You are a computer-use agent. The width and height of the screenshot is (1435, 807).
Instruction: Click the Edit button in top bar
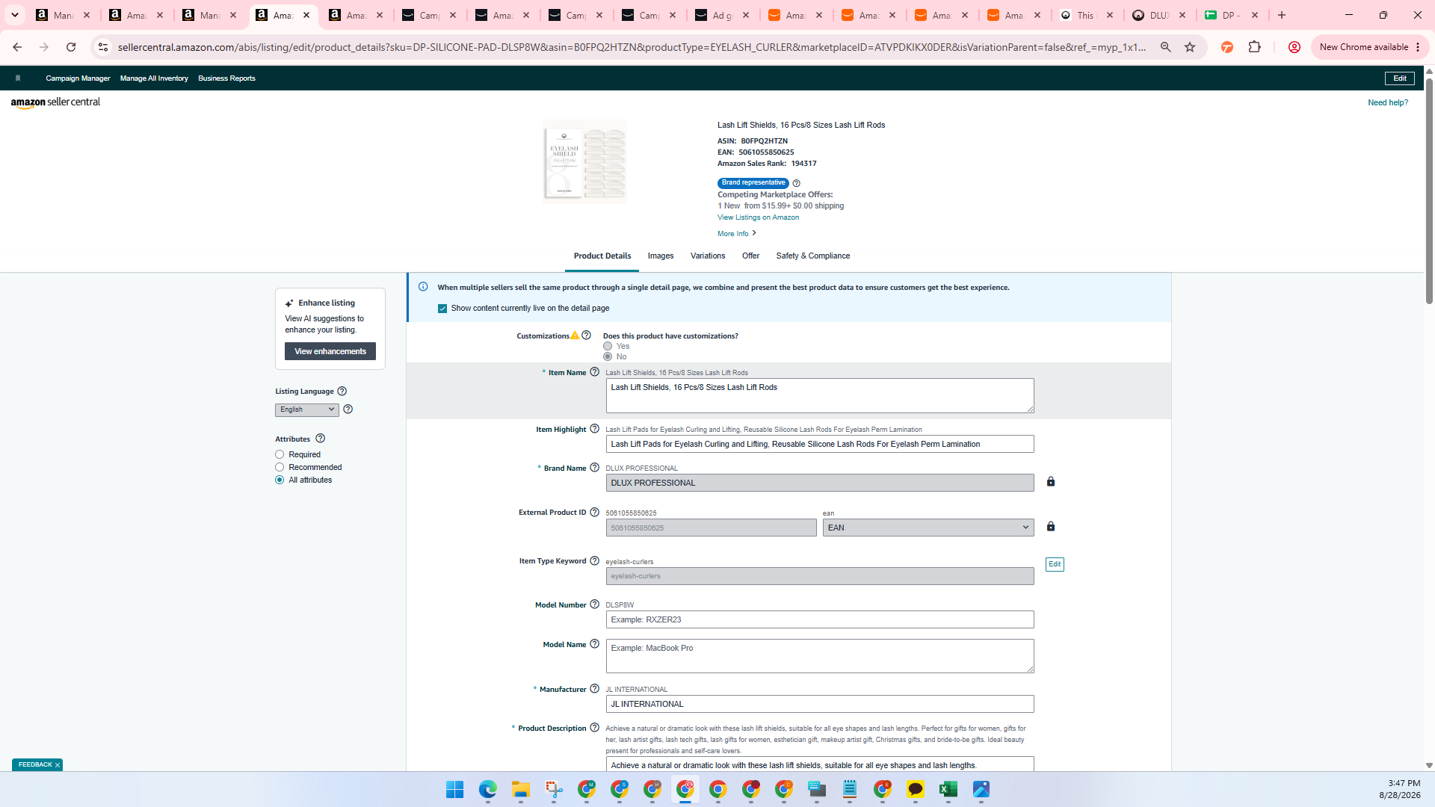pos(1400,78)
